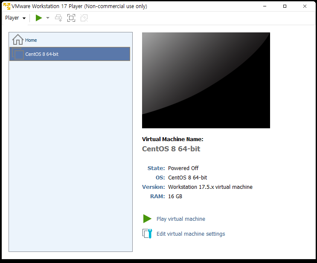Image resolution: width=317 pixels, height=263 pixels.
Task: Click the Home house icon
Action: point(18,40)
